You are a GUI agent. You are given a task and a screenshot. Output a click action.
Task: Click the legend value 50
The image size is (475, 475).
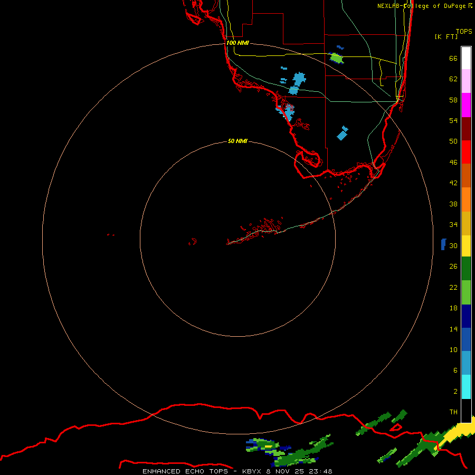[x=453, y=141]
